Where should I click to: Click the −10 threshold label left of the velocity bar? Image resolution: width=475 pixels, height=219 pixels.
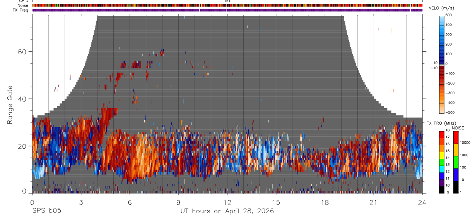[x=433, y=68]
